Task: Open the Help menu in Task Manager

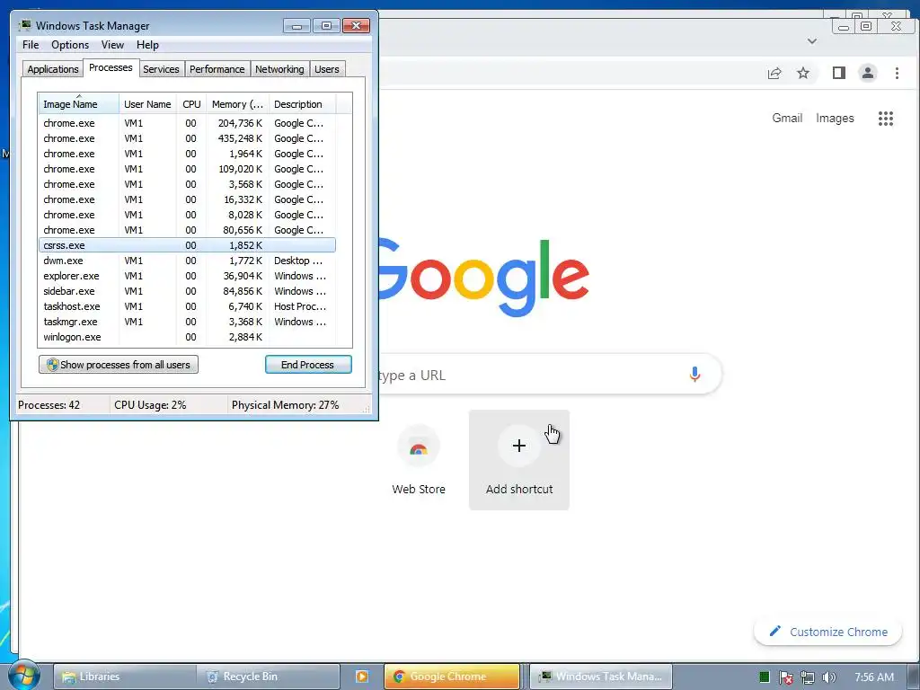Action: pyautogui.click(x=147, y=45)
